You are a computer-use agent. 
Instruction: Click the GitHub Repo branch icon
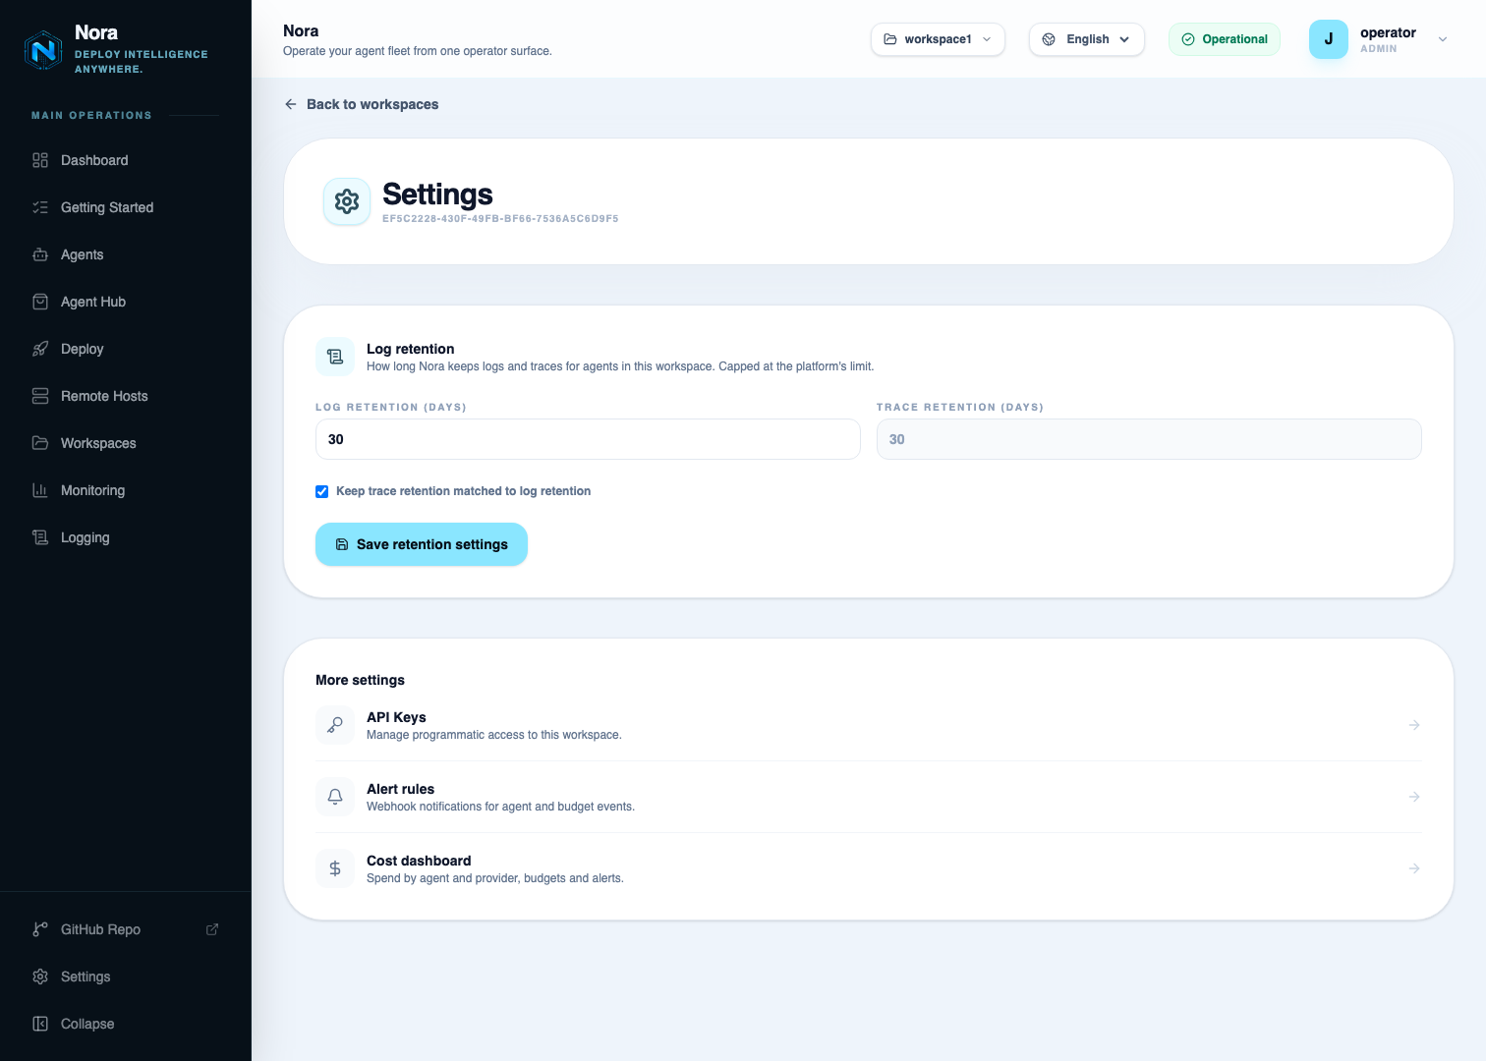click(x=40, y=929)
